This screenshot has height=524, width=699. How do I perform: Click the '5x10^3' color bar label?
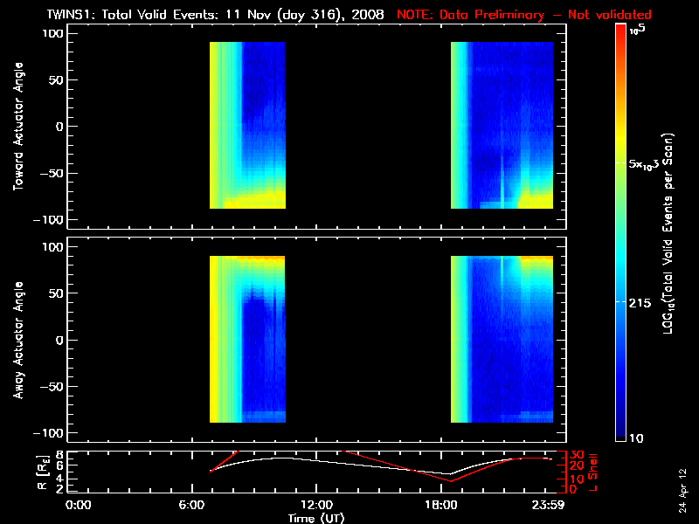[x=643, y=163]
